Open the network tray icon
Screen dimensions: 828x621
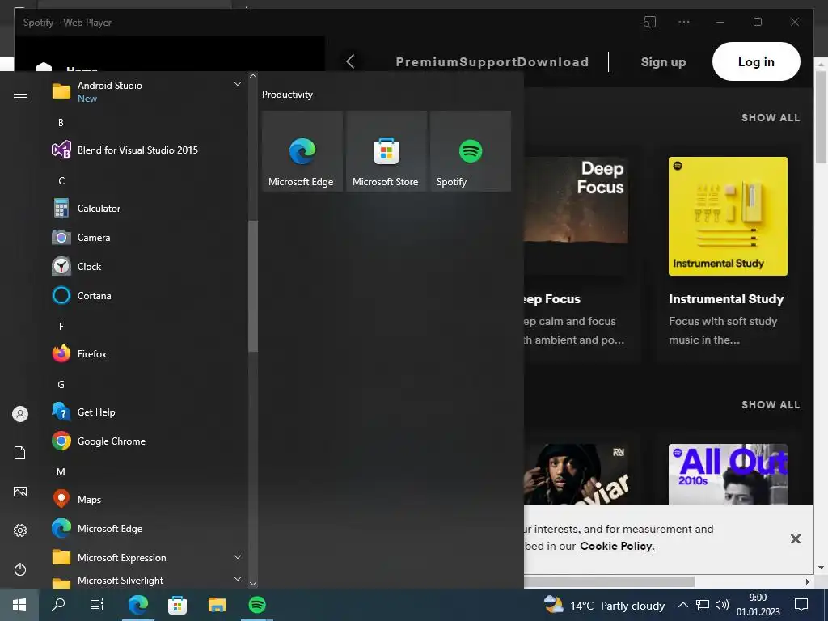(703, 605)
